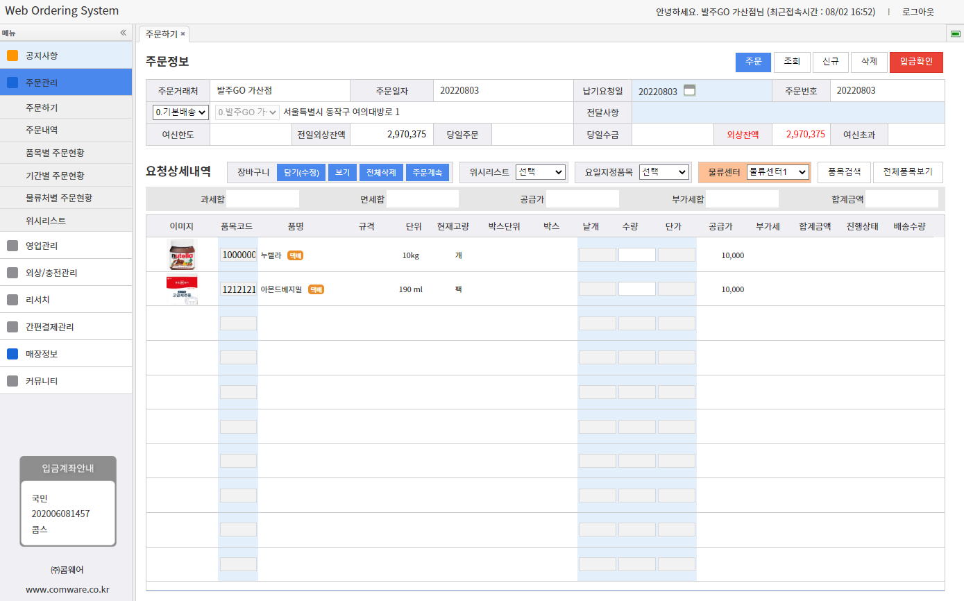
Task: Click the 택배 badge next to 아몬드베지밀
Action: point(316,289)
